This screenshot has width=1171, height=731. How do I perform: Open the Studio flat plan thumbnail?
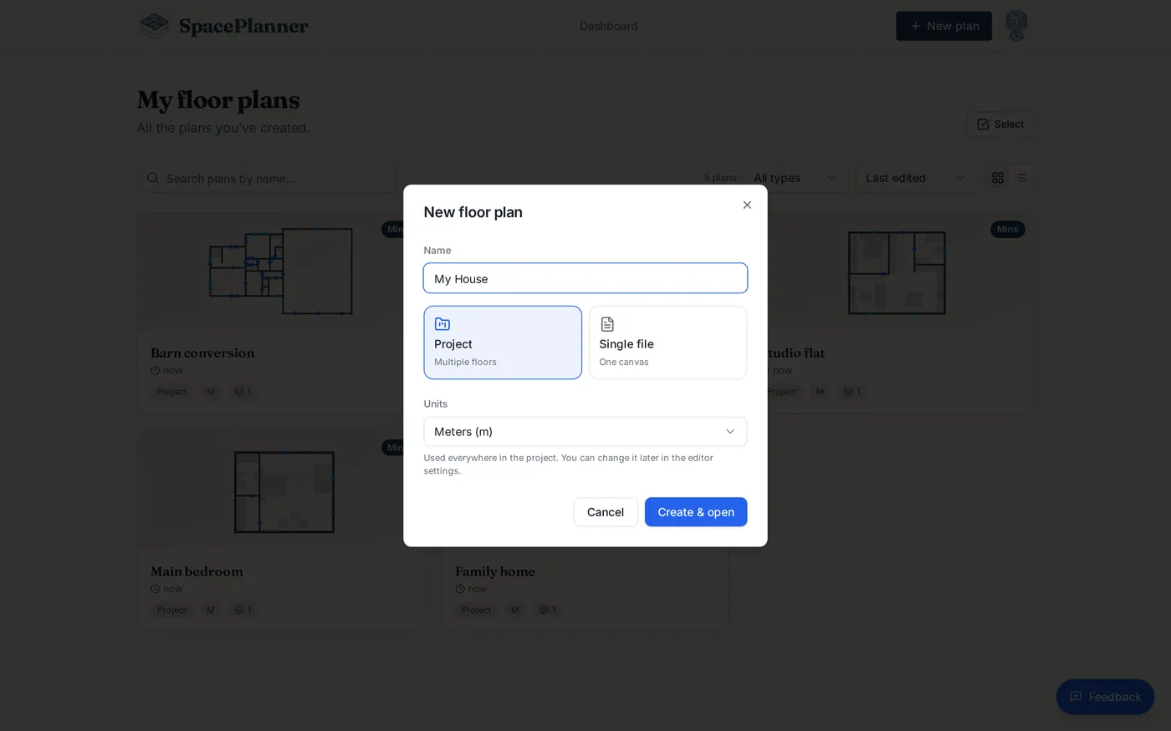pyautogui.click(x=897, y=272)
